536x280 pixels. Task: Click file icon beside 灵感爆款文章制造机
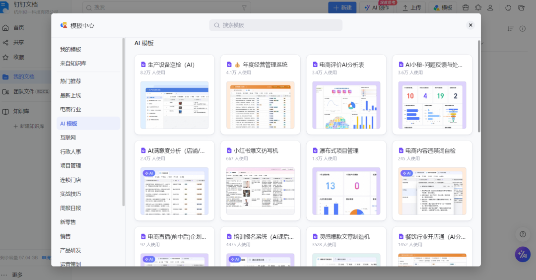[315, 237]
